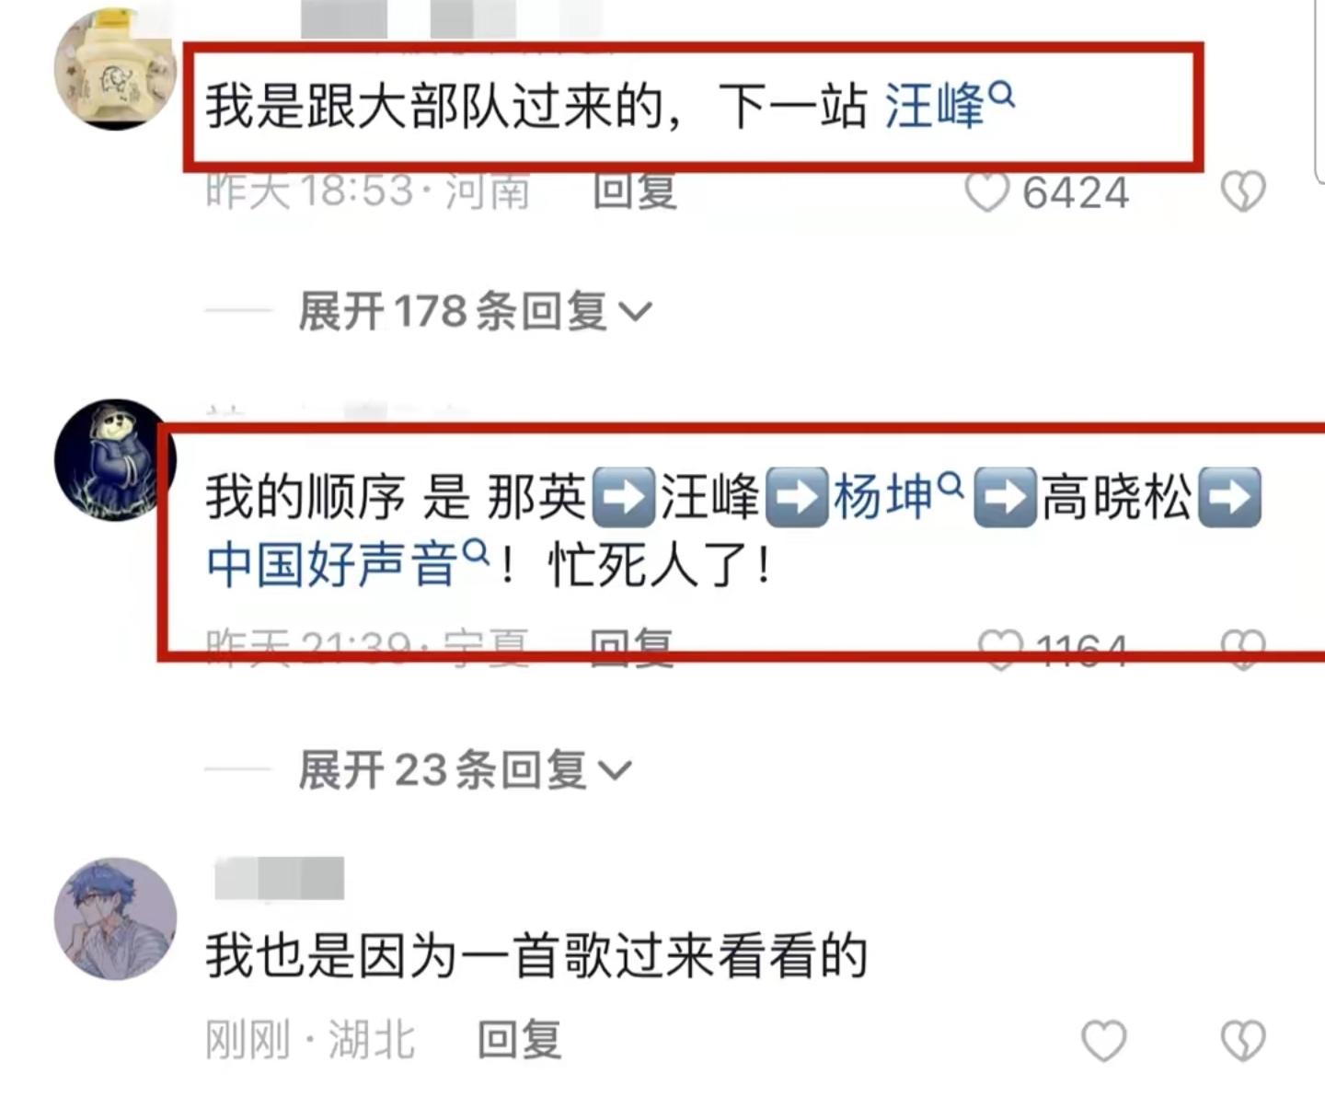Screen dimensions: 1325x1120
Task: Open first commenter's jar avatar
Action: pyautogui.click(x=115, y=69)
